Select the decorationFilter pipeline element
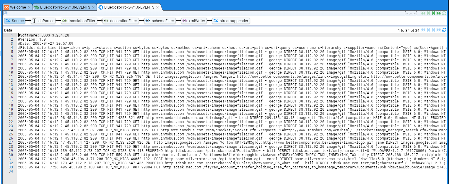Viewport: 449px width, 184px height. (x=120, y=21)
